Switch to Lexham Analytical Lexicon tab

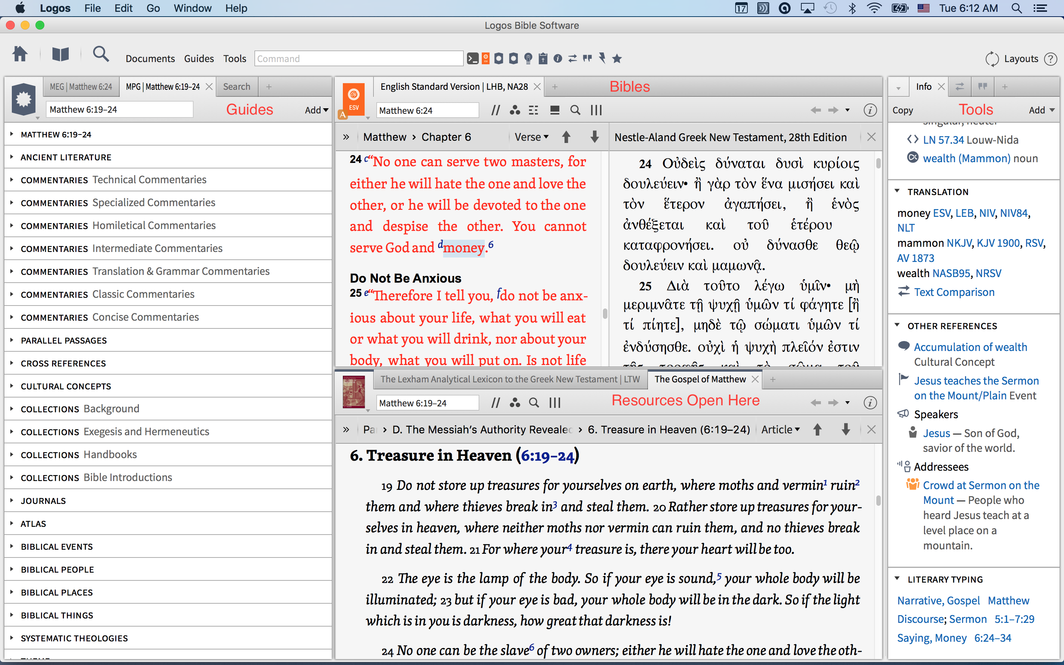click(510, 379)
